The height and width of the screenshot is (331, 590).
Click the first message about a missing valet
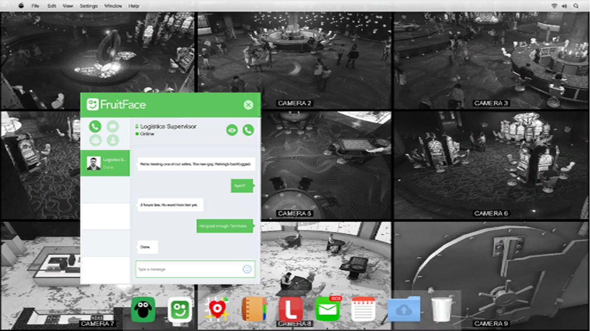(x=196, y=164)
